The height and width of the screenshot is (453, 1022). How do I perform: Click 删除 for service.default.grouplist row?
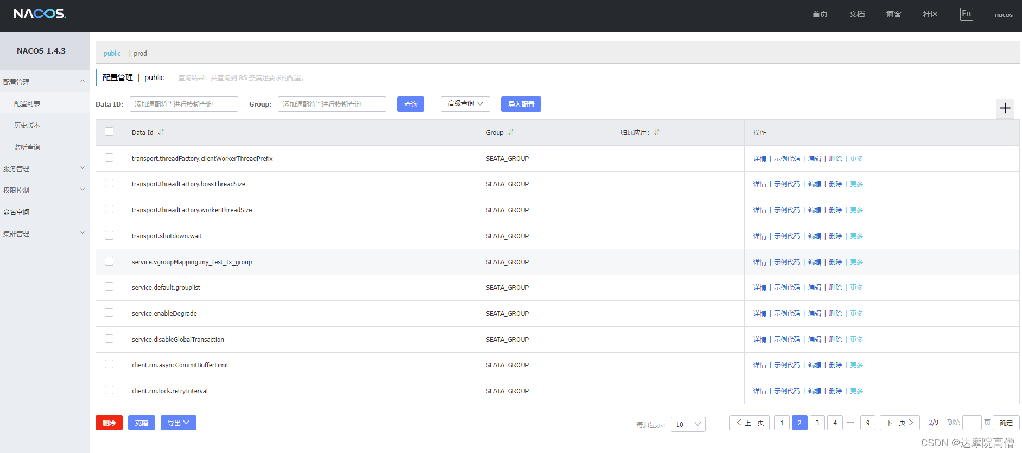click(x=836, y=288)
